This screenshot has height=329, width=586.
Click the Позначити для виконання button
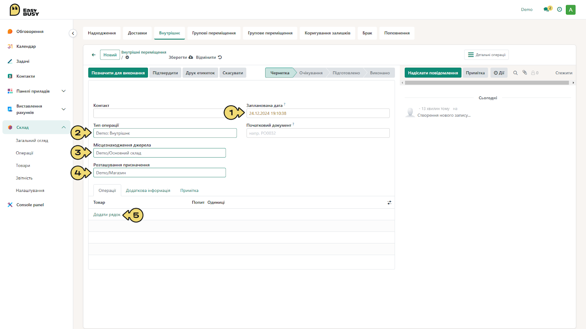click(x=118, y=73)
